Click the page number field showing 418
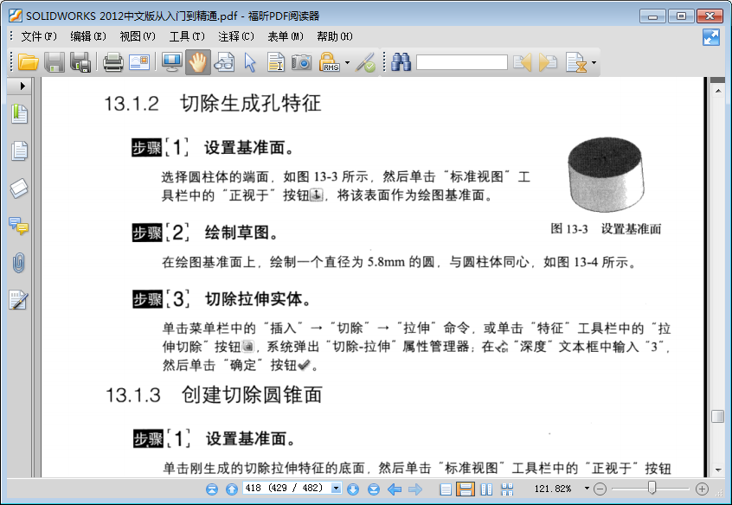Screen dimensions: 732x505 [286, 489]
